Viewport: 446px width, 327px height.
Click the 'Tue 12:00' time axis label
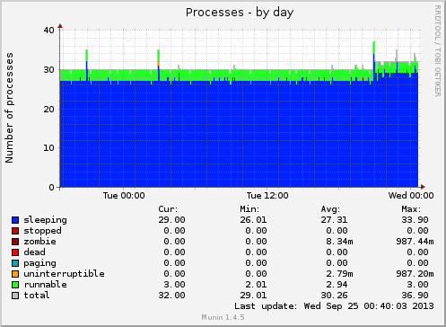click(x=267, y=196)
